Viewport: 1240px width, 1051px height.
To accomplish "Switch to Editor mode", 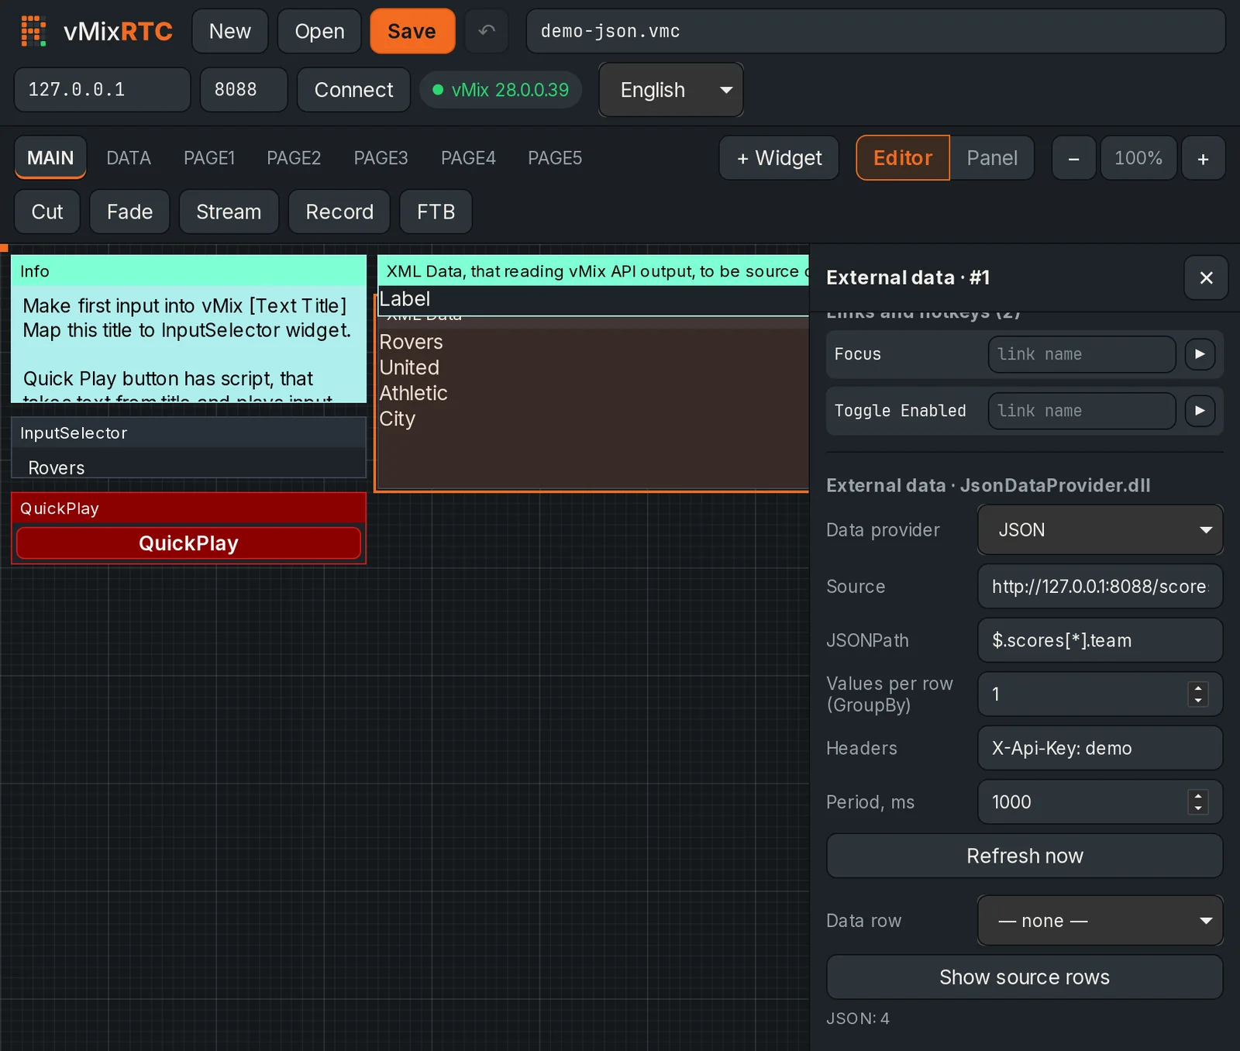I will pyautogui.click(x=903, y=158).
